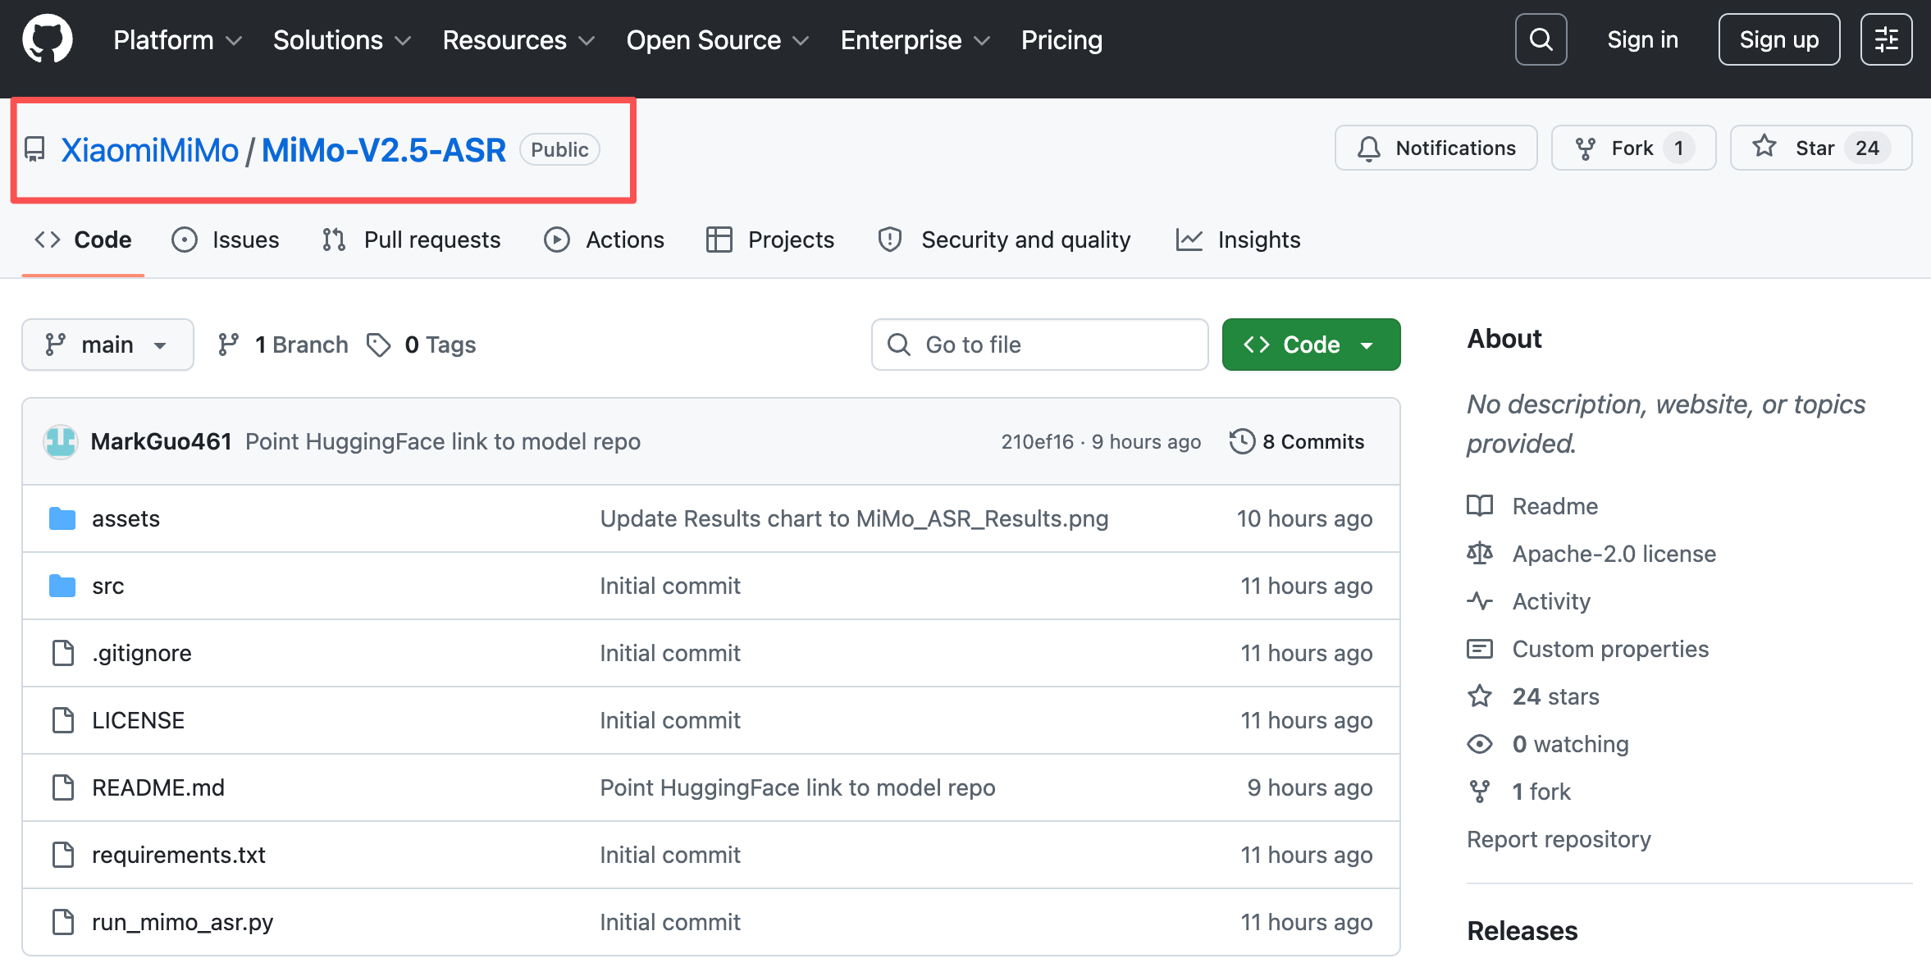The width and height of the screenshot is (1931, 963).
Task: Click the Go to file field
Action: (1039, 345)
